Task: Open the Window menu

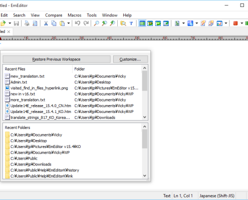Action: 110,15
